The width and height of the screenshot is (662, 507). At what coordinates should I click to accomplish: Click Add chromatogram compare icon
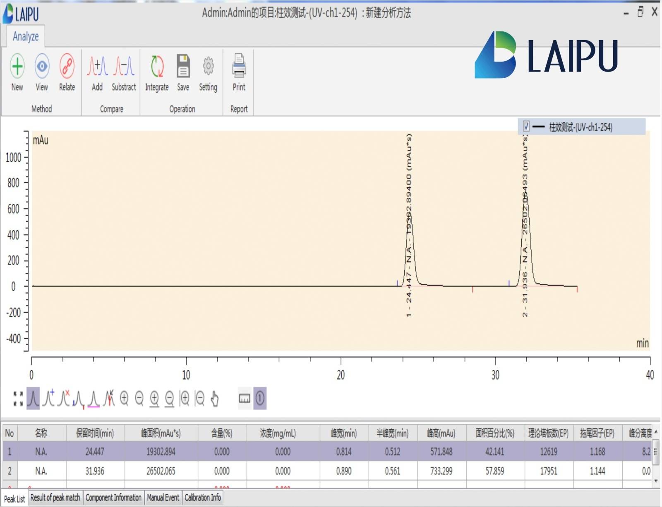tap(97, 66)
